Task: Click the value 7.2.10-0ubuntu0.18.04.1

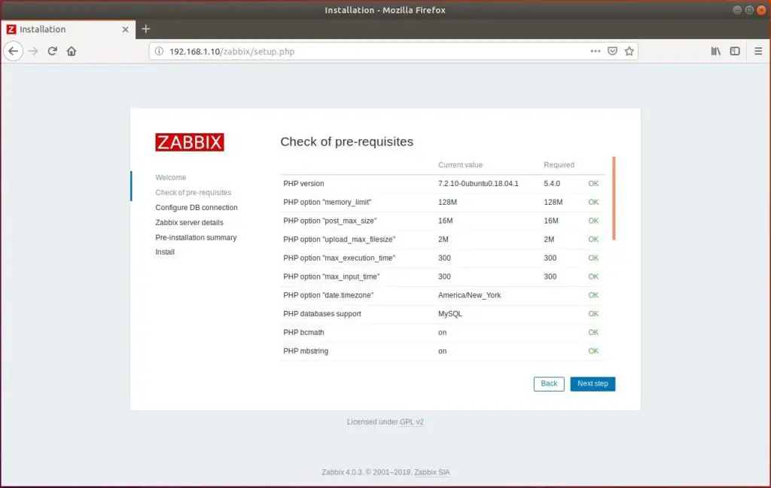Action: click(478, 184)
